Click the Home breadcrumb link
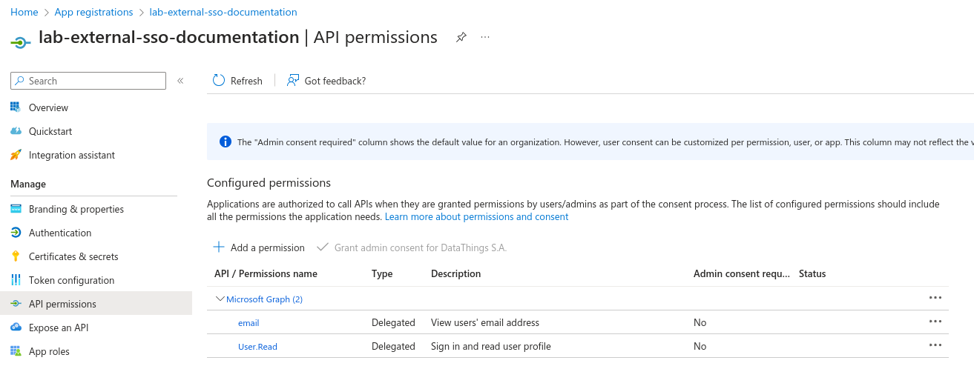This screenshot has width=974, height=369. [24, 12]
